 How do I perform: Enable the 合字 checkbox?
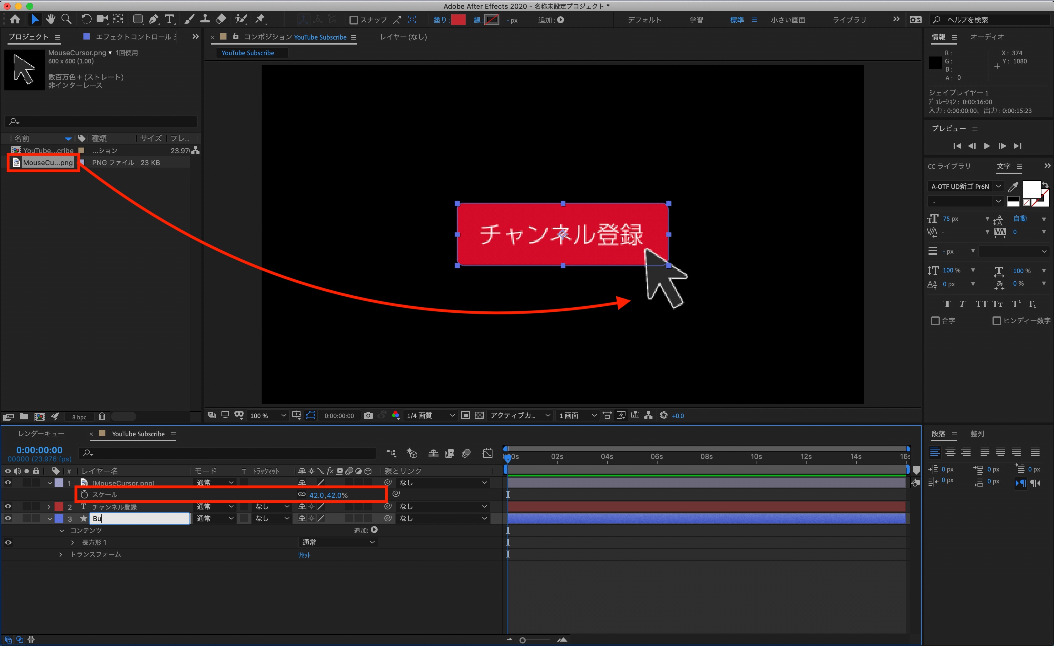point(935,320)
